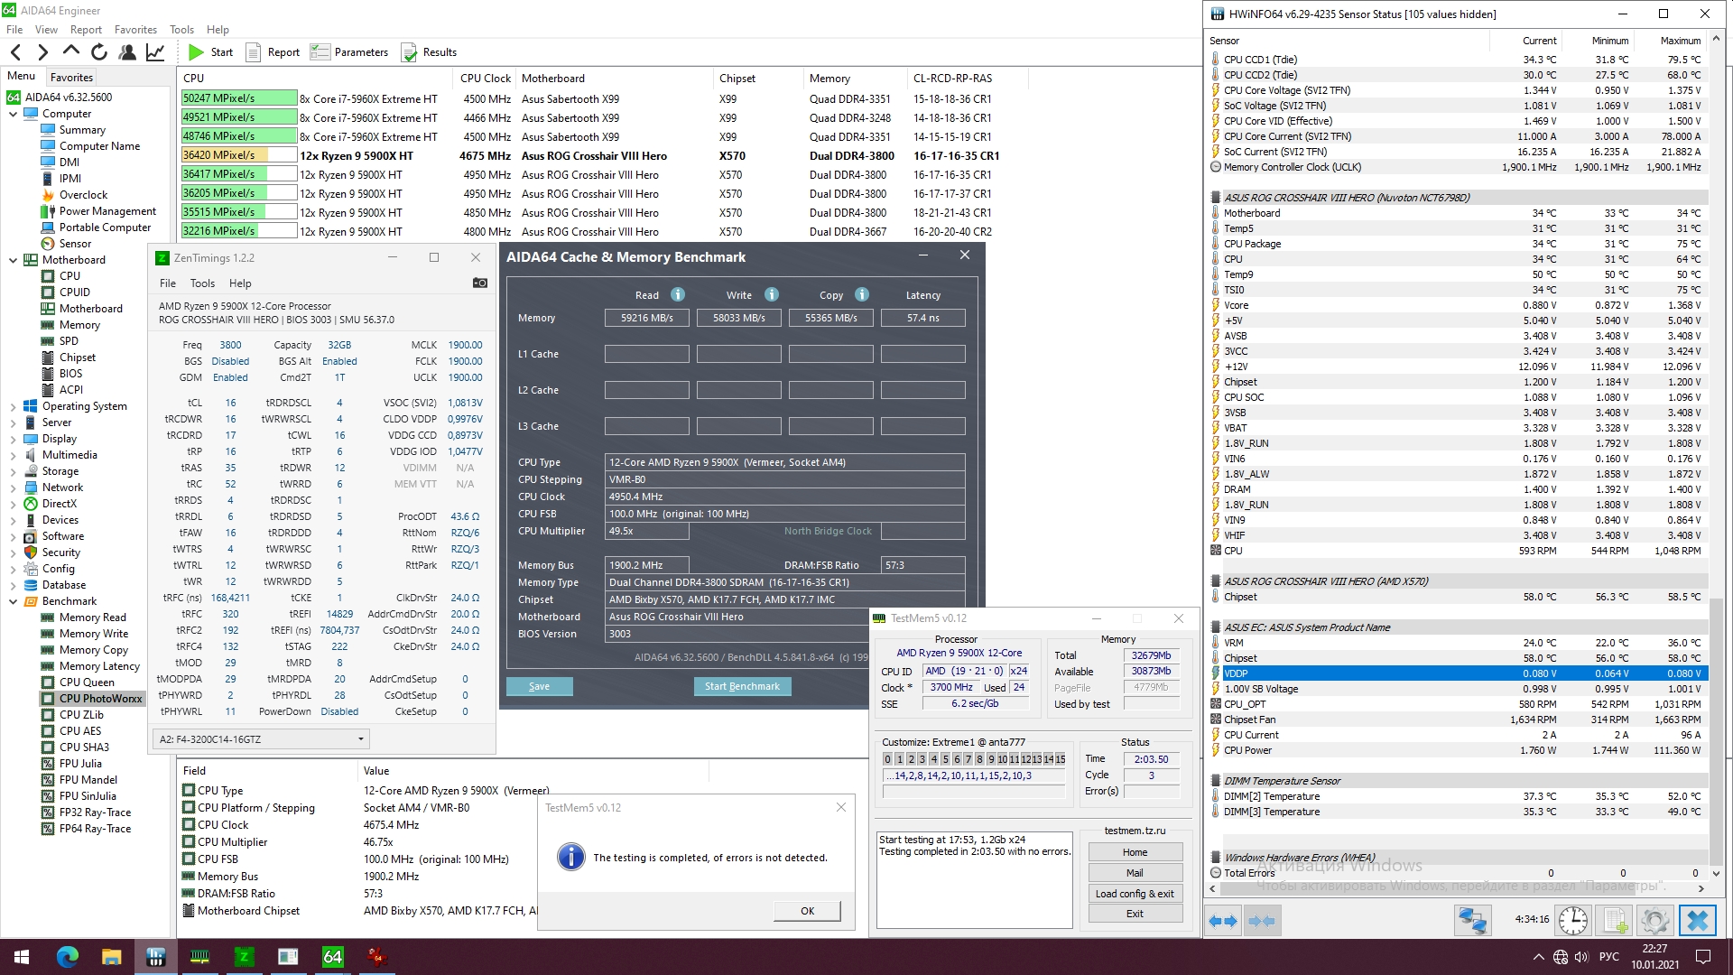This screenshot has height=975, width=1733.
Task: Open AIDA64 icon in Windows taskbar
Action: pyautogui.click(x=332, y=956)
